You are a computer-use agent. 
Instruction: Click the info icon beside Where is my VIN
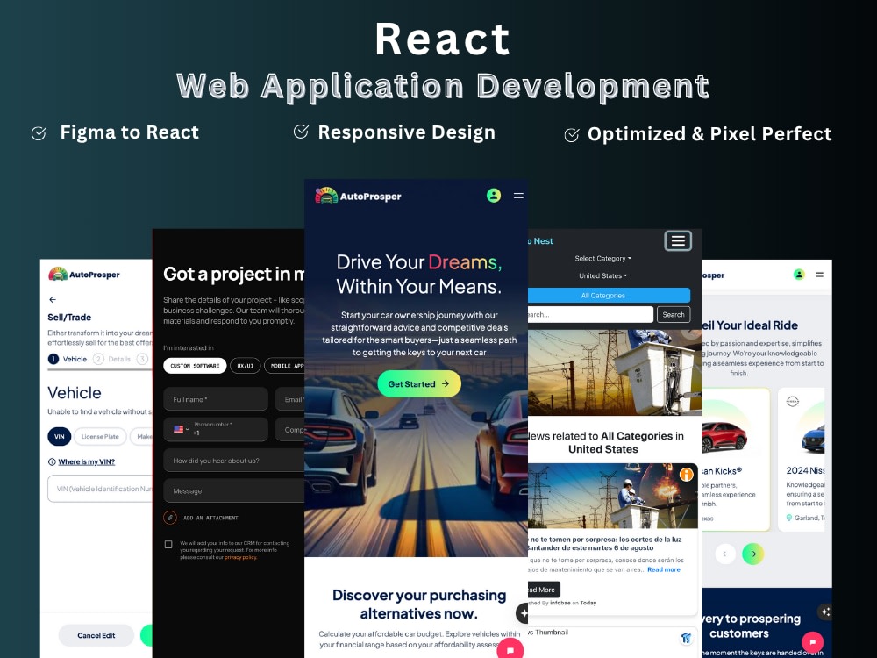tap(52, 461)
